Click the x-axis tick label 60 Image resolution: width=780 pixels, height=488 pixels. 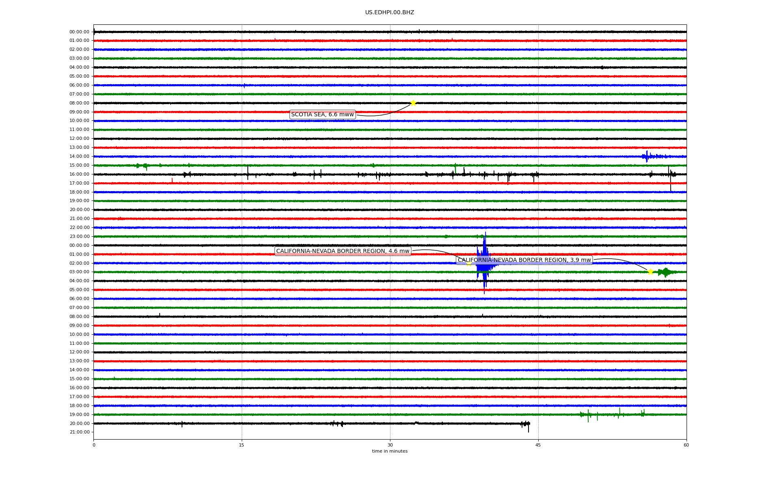pyautogui.click(x=686, y=445)
